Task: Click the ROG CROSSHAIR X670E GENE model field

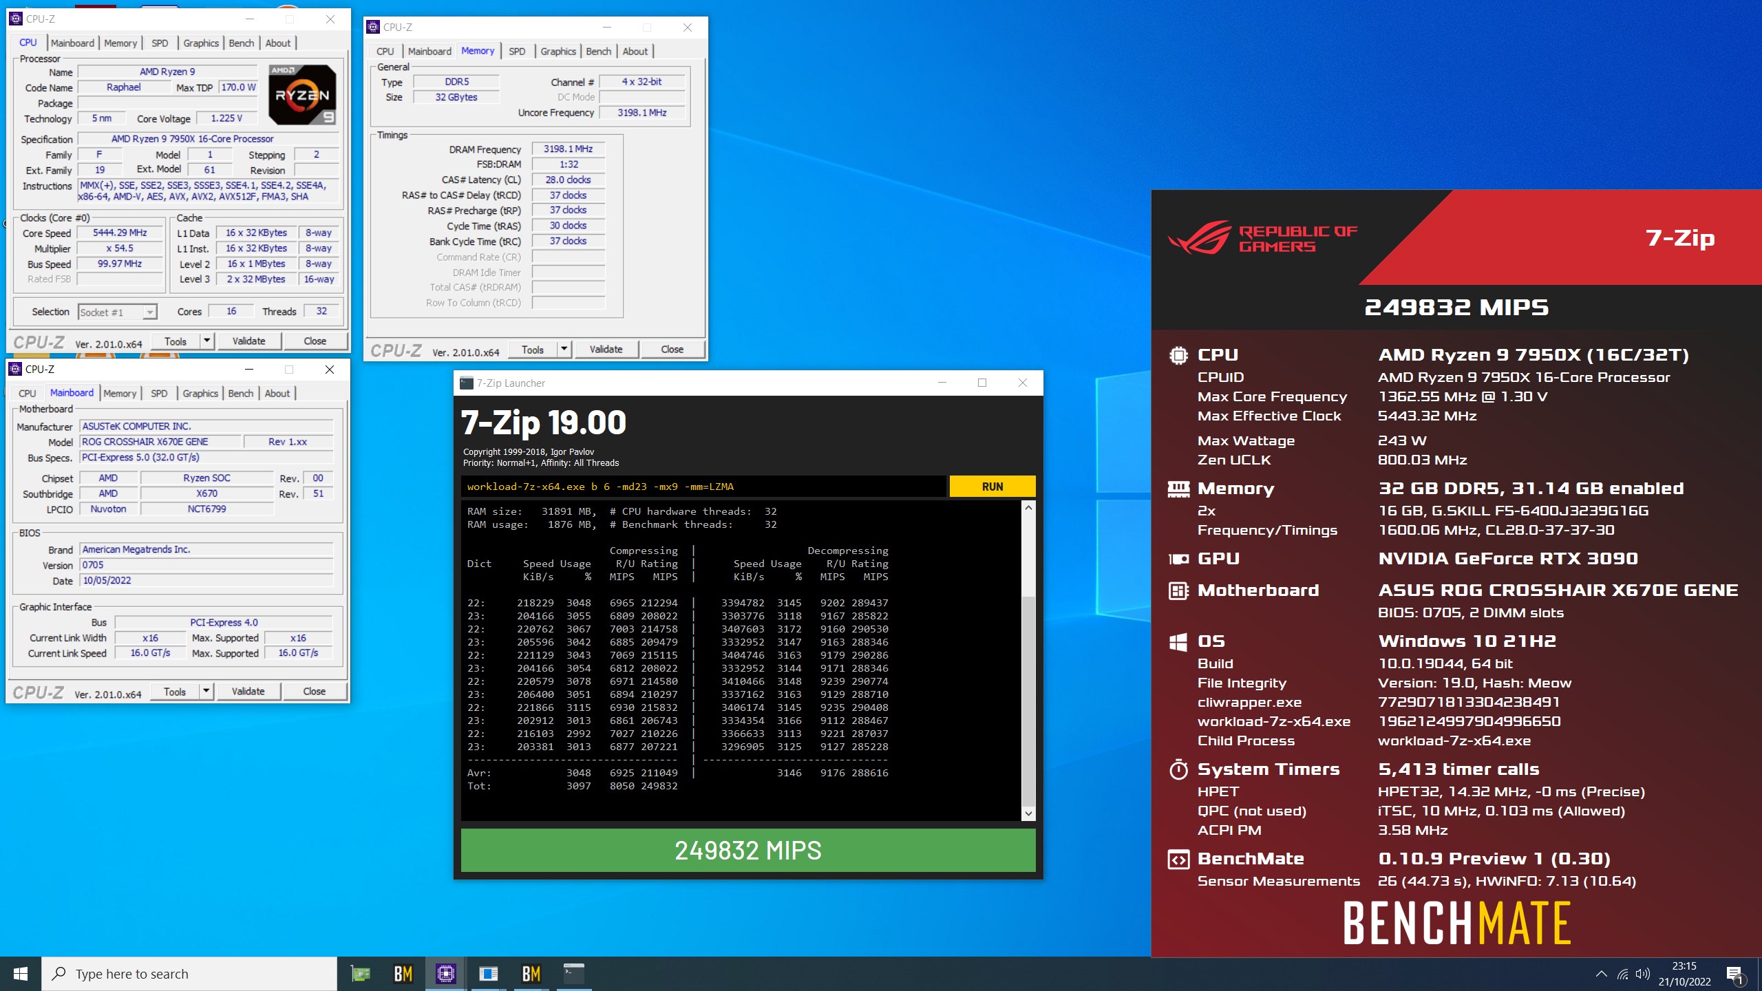Action: (x=160, y=442)
